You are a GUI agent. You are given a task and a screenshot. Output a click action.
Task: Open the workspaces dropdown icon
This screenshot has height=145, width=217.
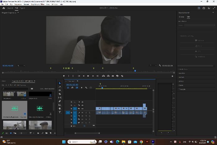coord(199,8)
